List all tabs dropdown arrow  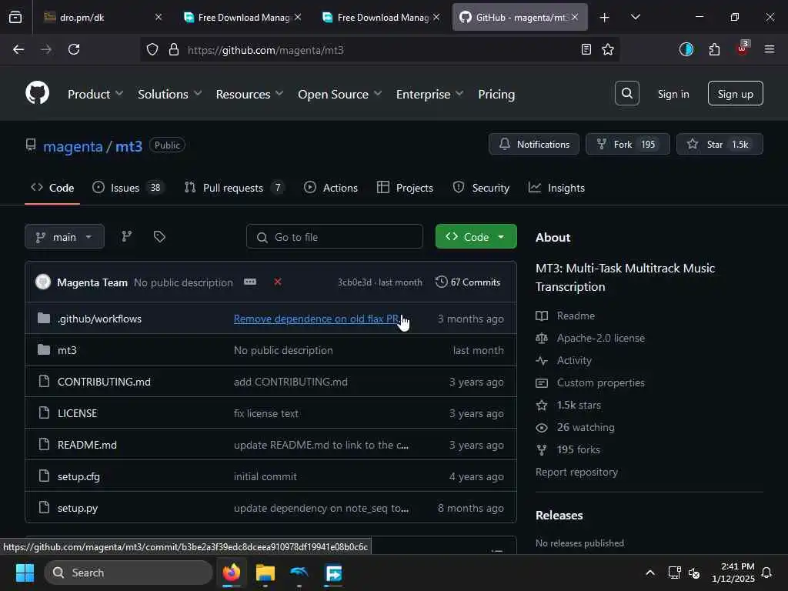635,17
